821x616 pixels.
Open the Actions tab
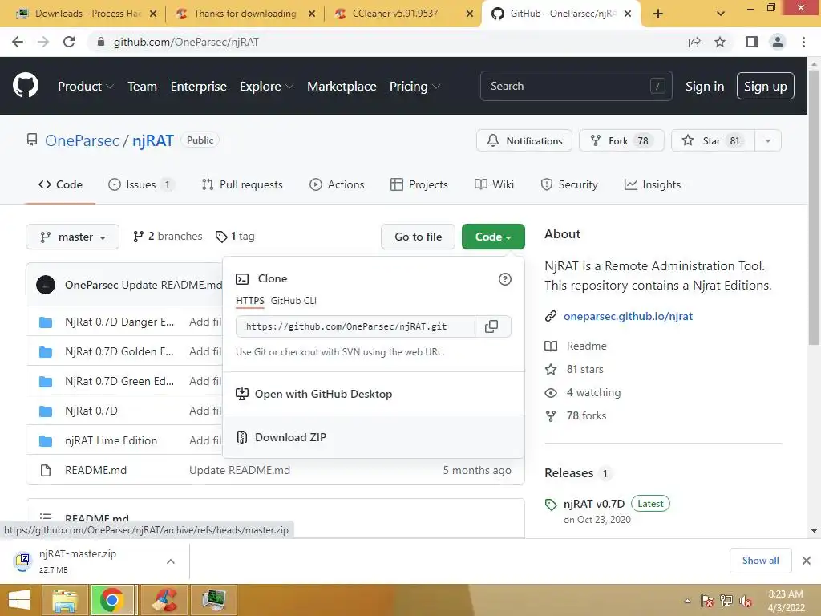(x=337, y=184)
